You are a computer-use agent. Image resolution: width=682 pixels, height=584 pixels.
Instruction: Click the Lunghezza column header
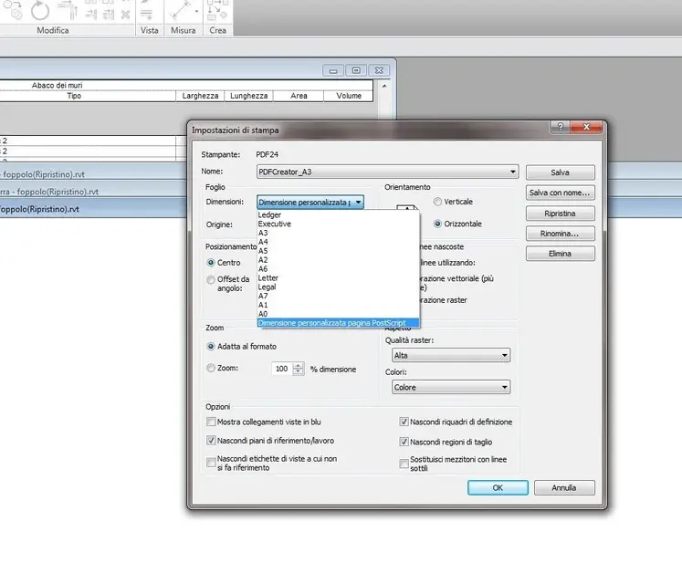(249, 96)
